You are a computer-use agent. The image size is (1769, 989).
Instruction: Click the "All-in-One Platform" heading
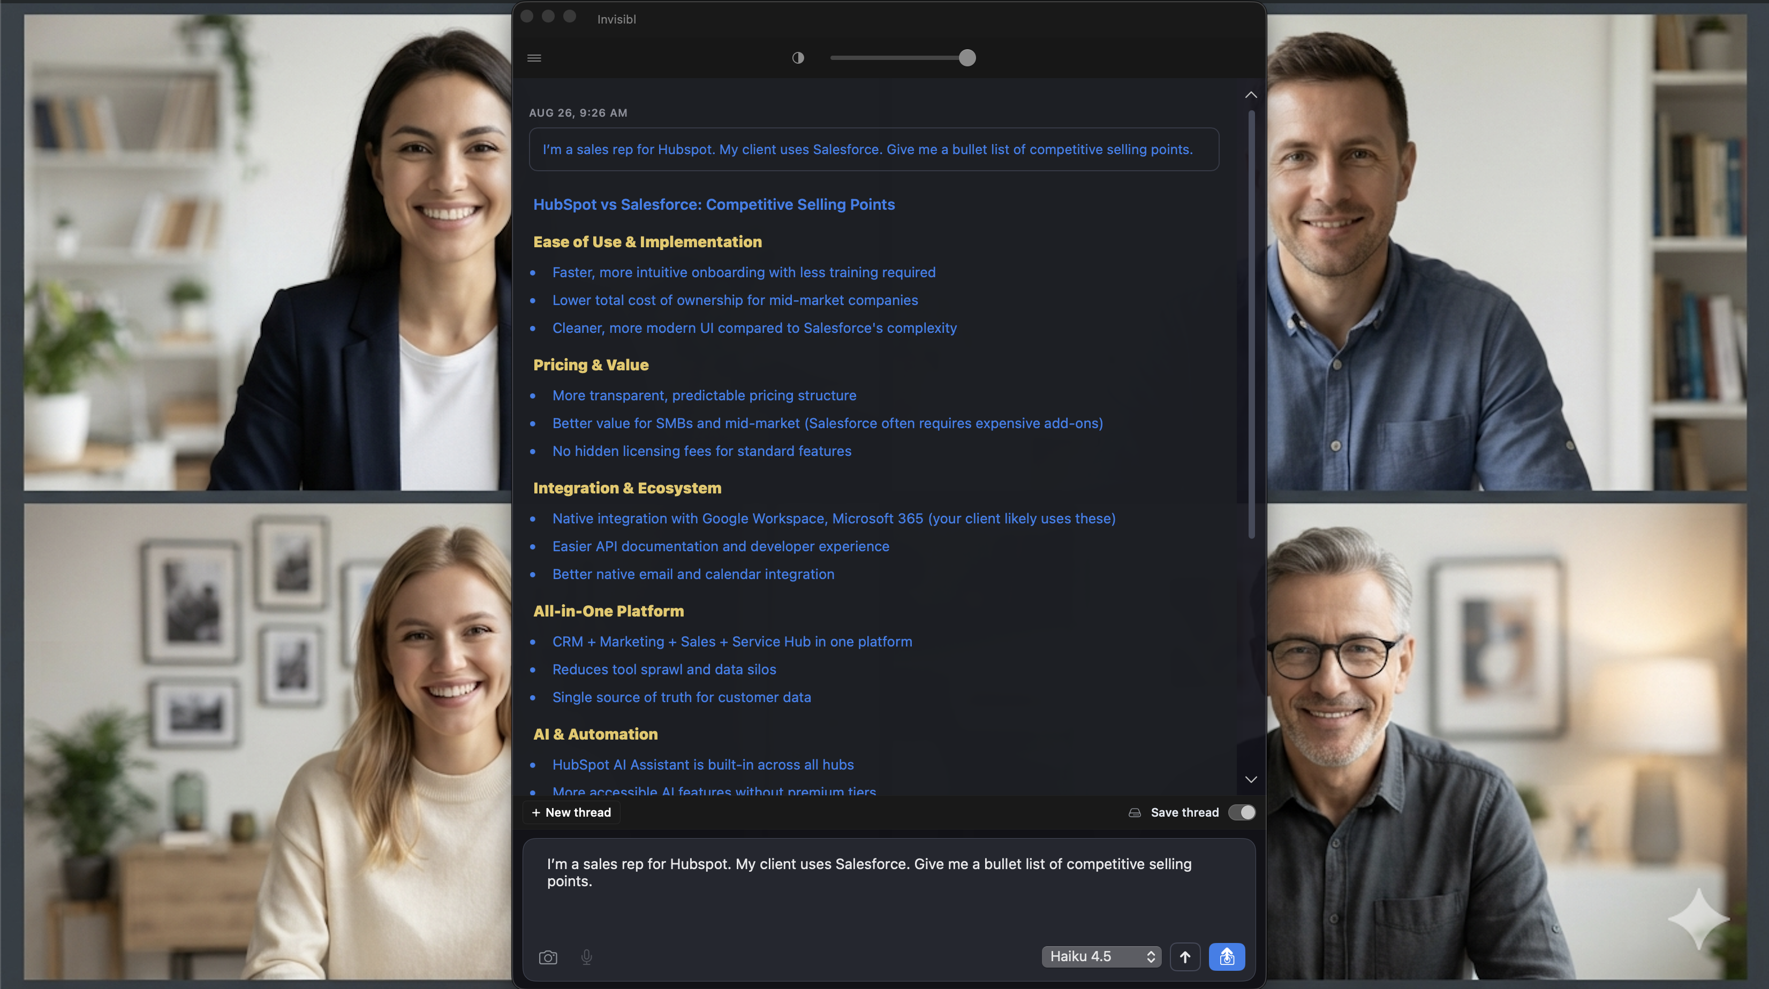(x=608, y=611)
